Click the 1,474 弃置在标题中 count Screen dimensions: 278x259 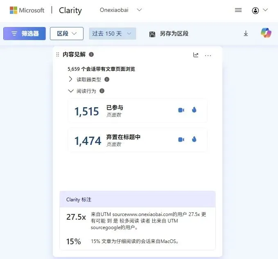88,141
